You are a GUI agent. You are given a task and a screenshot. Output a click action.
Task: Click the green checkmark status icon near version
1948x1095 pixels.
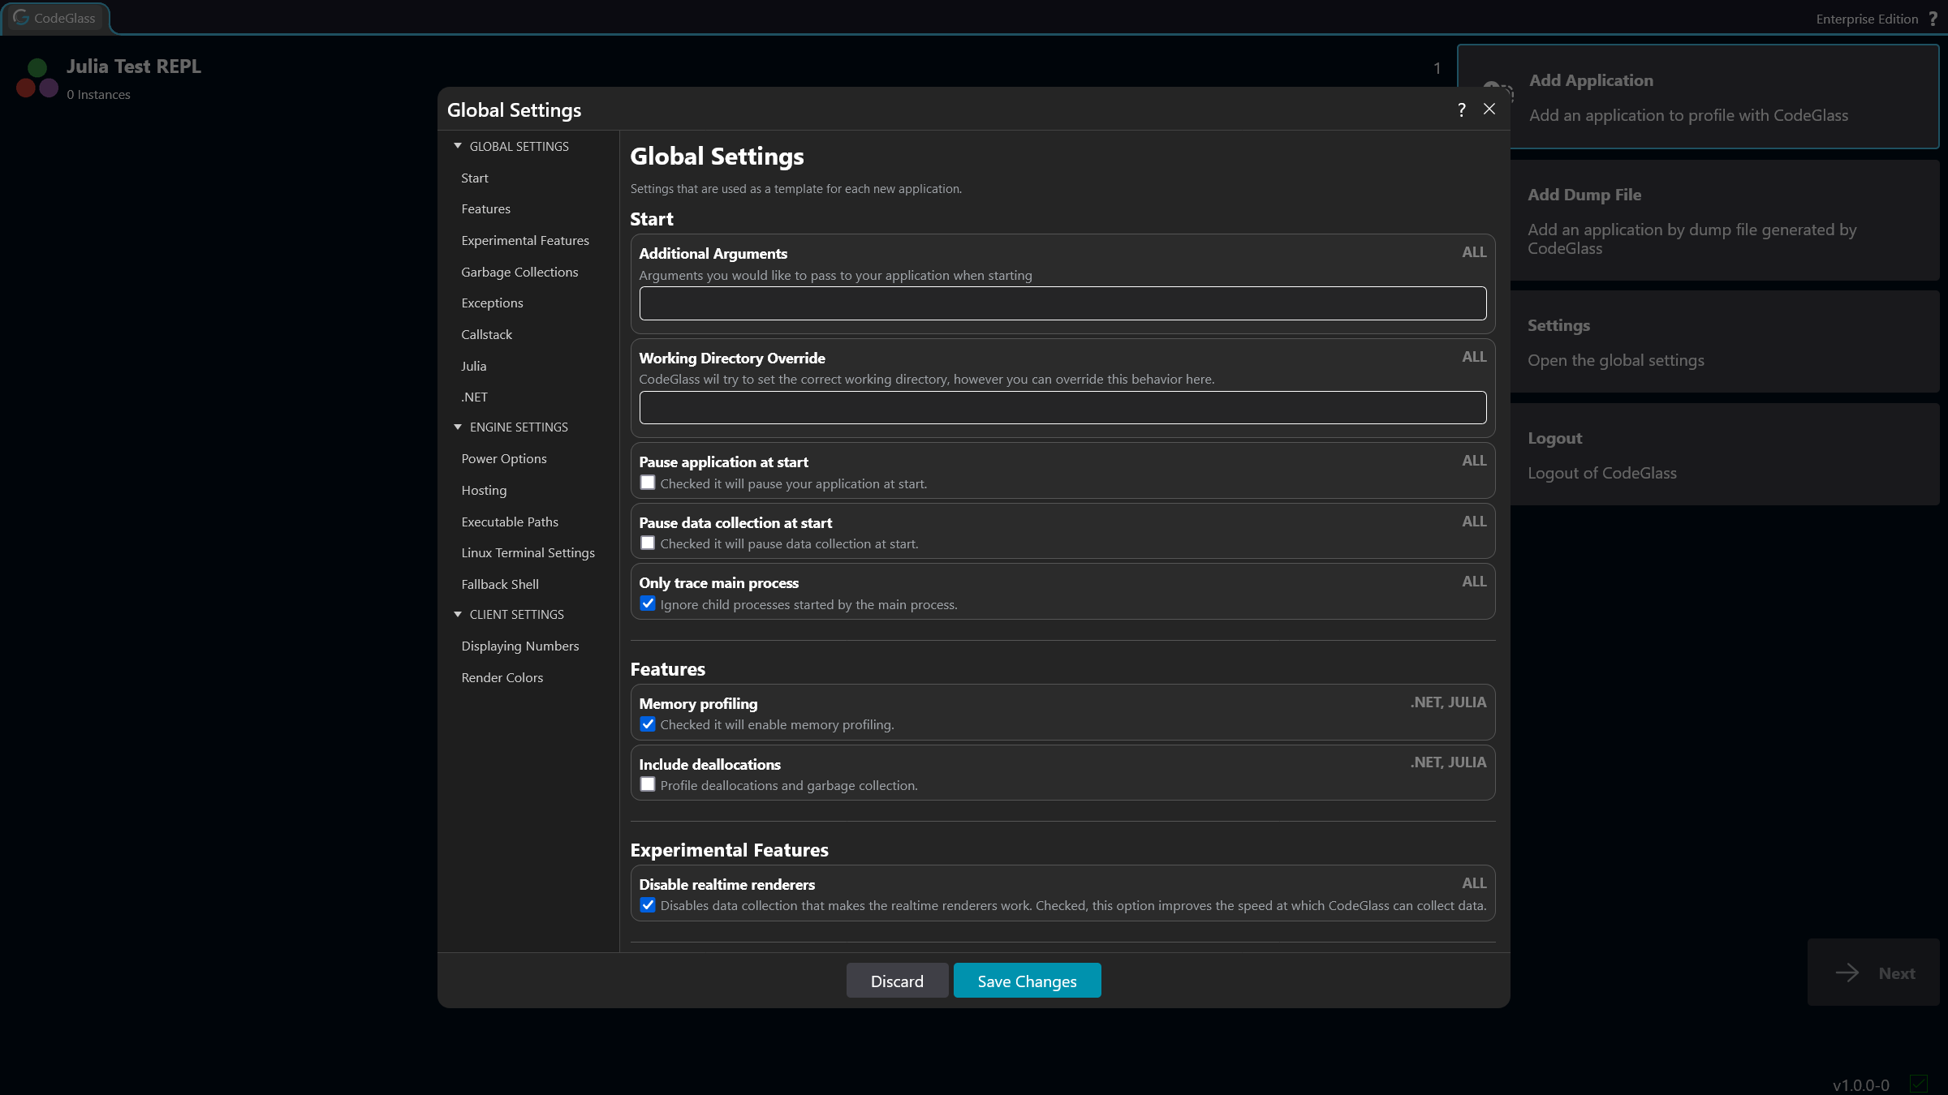(1919, 1084)
